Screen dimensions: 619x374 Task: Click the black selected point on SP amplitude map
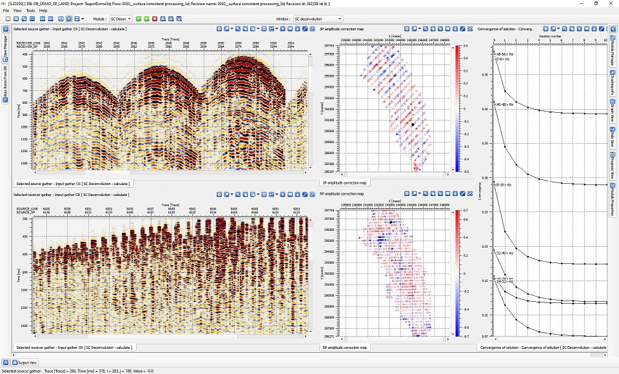click(x=413, y=124)
